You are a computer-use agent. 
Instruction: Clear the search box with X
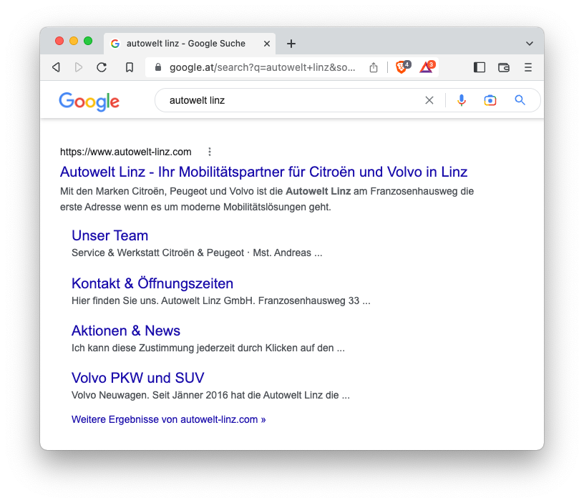(429, 100)
